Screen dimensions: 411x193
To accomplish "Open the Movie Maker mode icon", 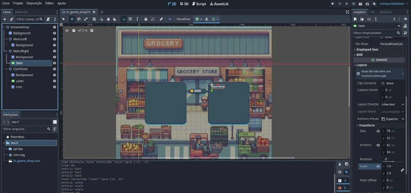I will [374, 4].
